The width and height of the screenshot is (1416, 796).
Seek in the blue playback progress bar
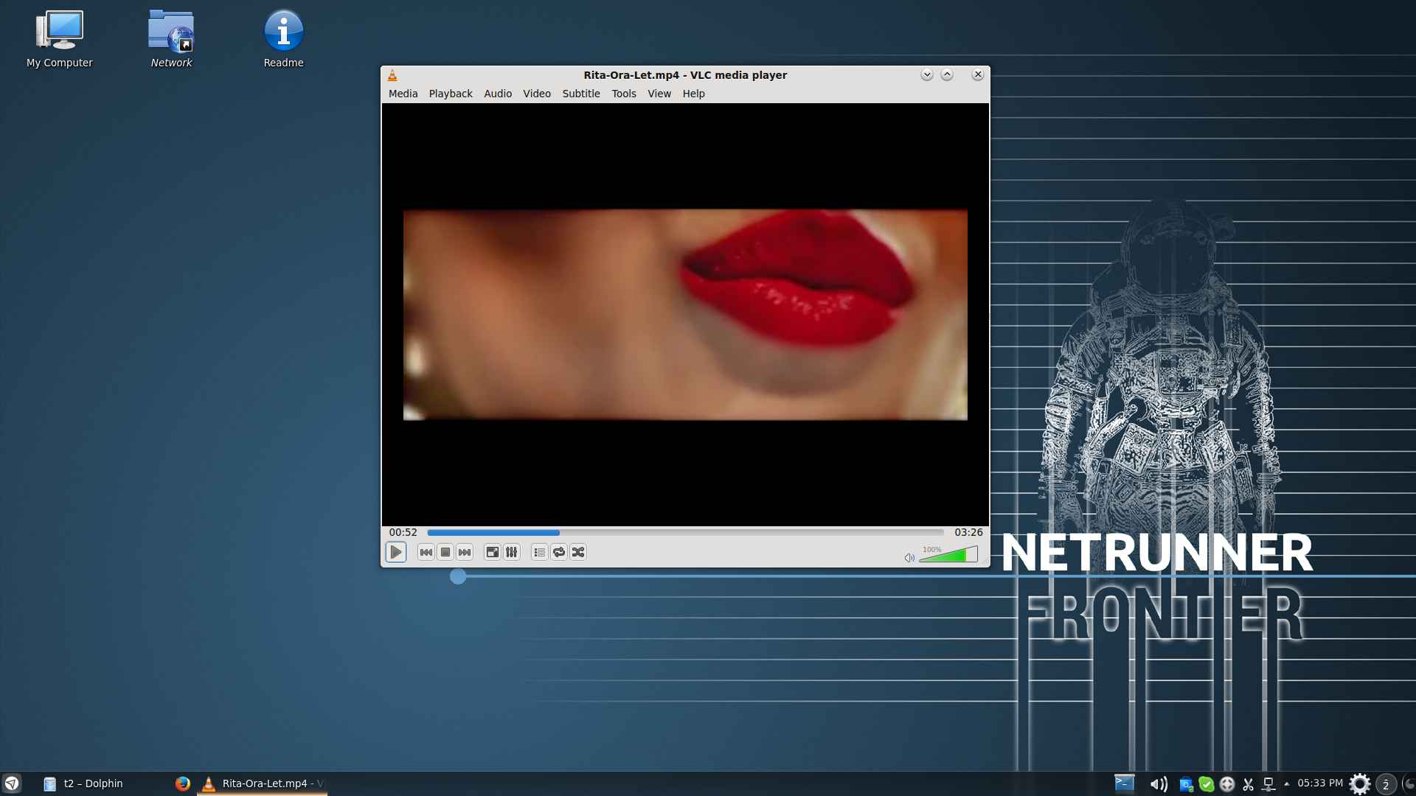(x=685, y=532)
